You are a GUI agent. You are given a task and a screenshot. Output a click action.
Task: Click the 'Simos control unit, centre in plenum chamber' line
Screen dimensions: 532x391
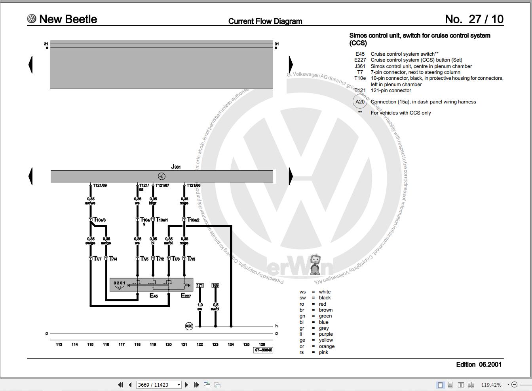(421, 66)
